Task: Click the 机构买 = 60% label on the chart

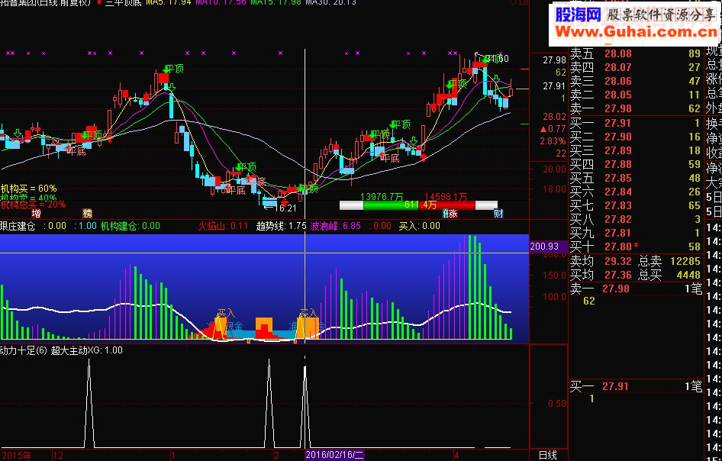Action: [28, 189]
